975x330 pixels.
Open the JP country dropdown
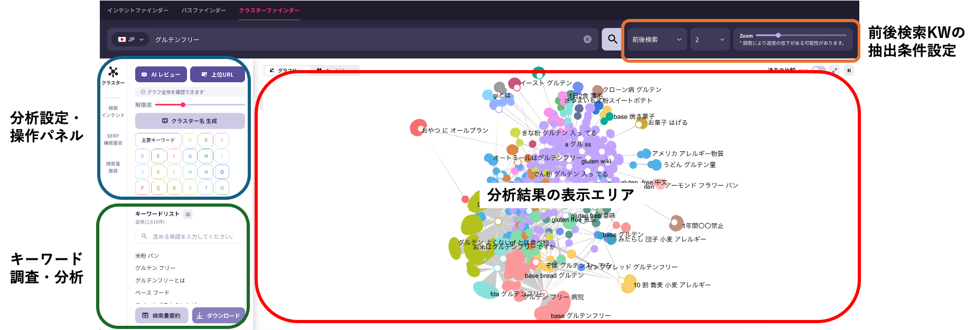pyautogui.click(x=130, y=40)
